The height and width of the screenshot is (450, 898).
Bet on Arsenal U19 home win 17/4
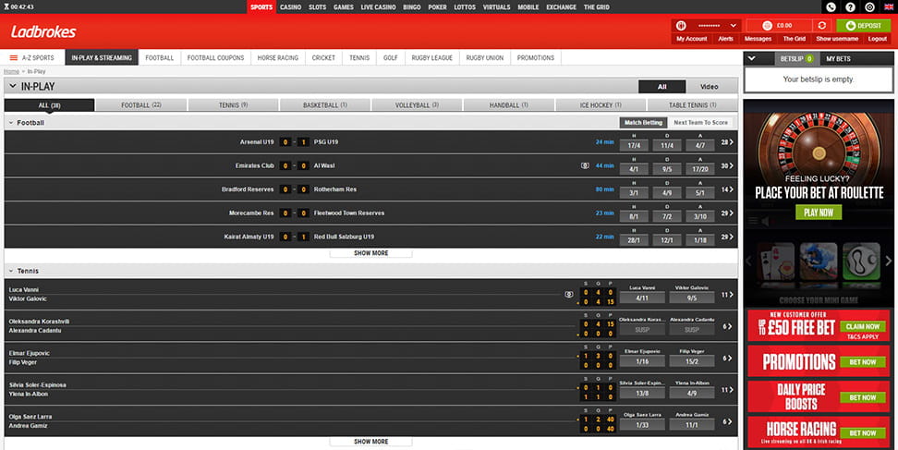pos(634,145)
